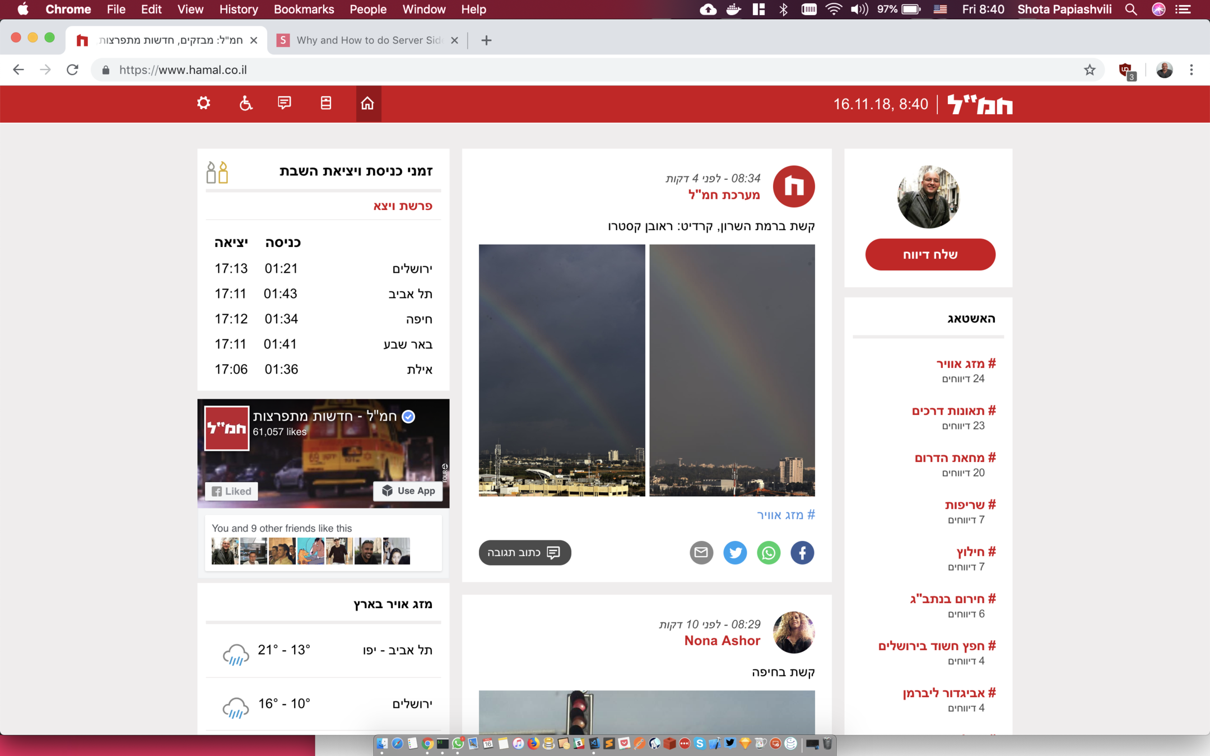Click the accessibility wheelchair icon
The height and width of the screenshot is (756, 1210).
click(x=245, y=104)
